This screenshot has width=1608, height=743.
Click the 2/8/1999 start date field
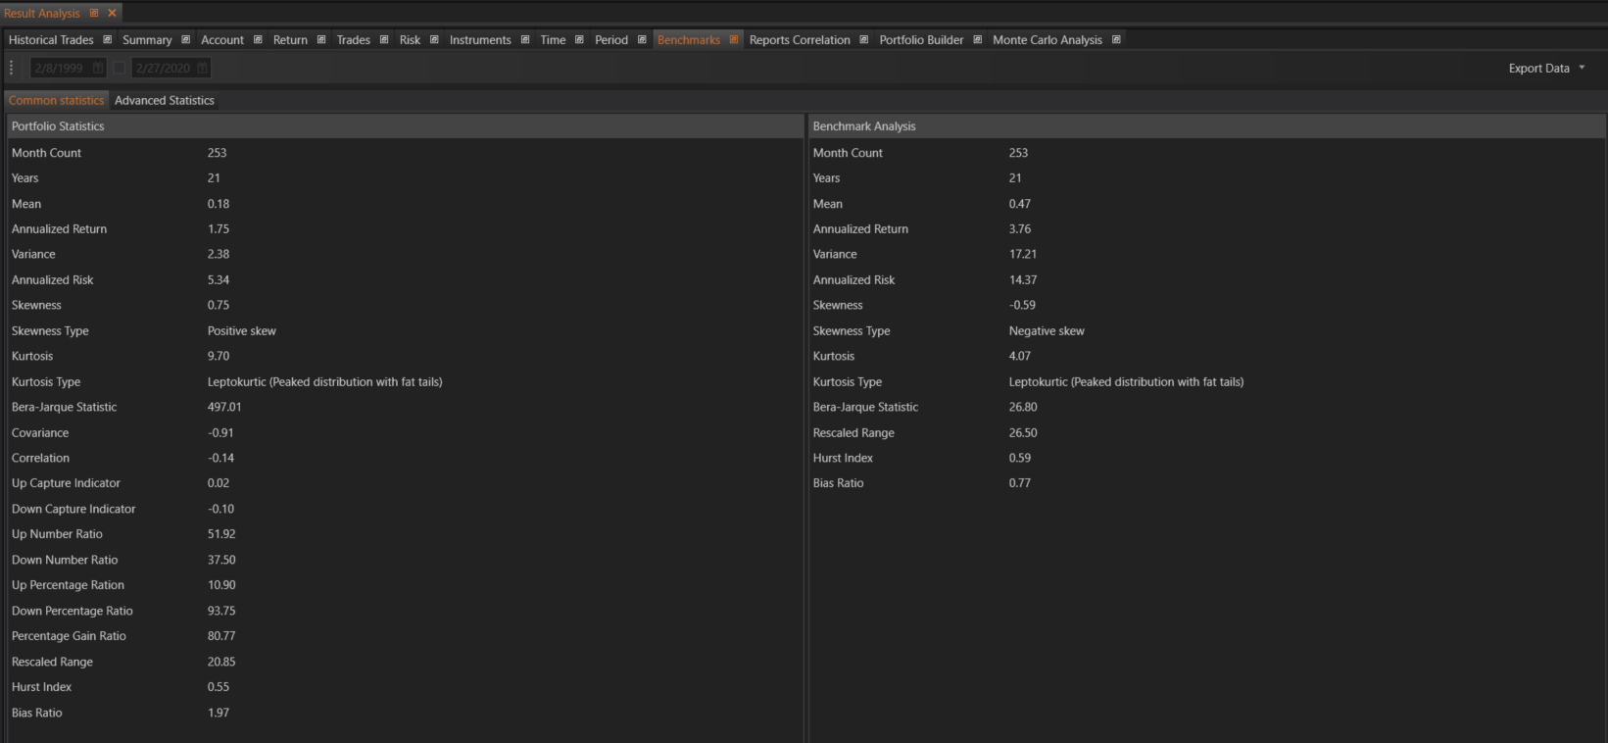pyautogui.click(x=59, y=68)
